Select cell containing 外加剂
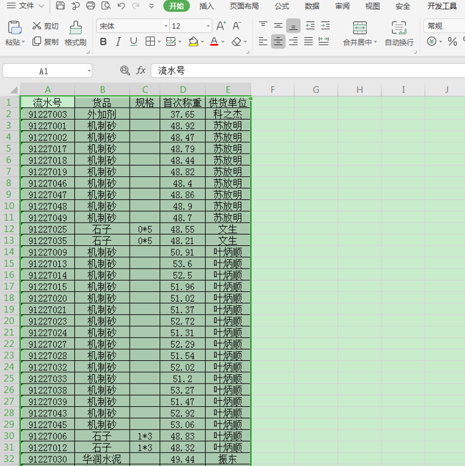This screenshot has width=465, height=466. (x=102, y=114)
